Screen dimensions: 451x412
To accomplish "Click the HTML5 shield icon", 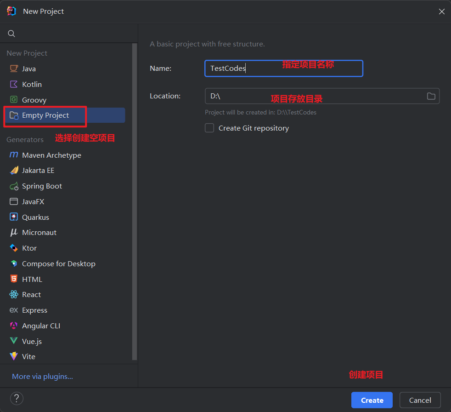I will point(14,279).
